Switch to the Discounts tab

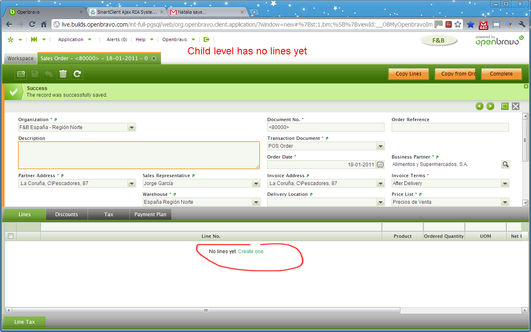click(66, 215)
